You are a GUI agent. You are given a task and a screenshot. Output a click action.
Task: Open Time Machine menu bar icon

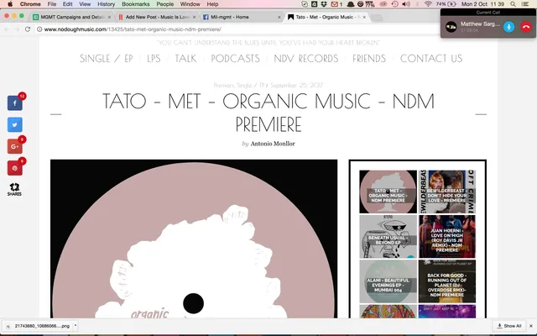(394, 4)
